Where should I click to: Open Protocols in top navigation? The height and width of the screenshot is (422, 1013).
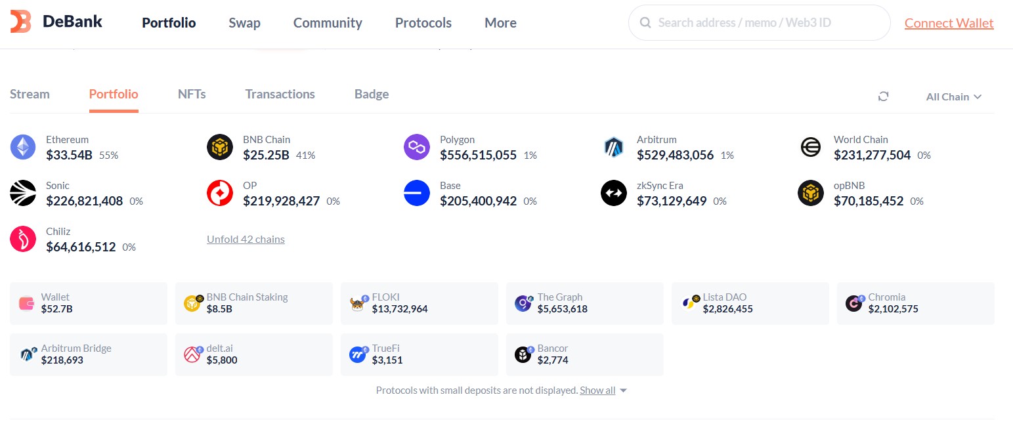pyautogui.click(x=423, y=22)
